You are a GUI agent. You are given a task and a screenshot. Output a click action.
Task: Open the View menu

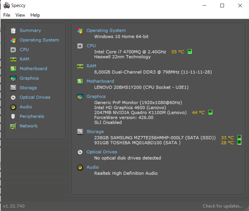point(20,15)
